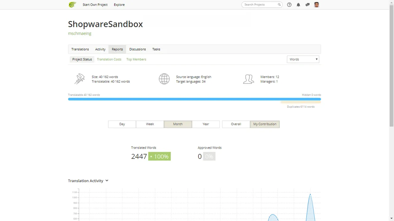Open the messages chat icon
394x221 pixels.
coord(307,5)
